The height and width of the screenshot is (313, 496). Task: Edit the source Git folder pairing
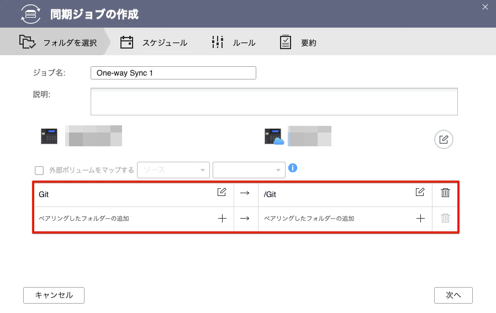(221, 192)
